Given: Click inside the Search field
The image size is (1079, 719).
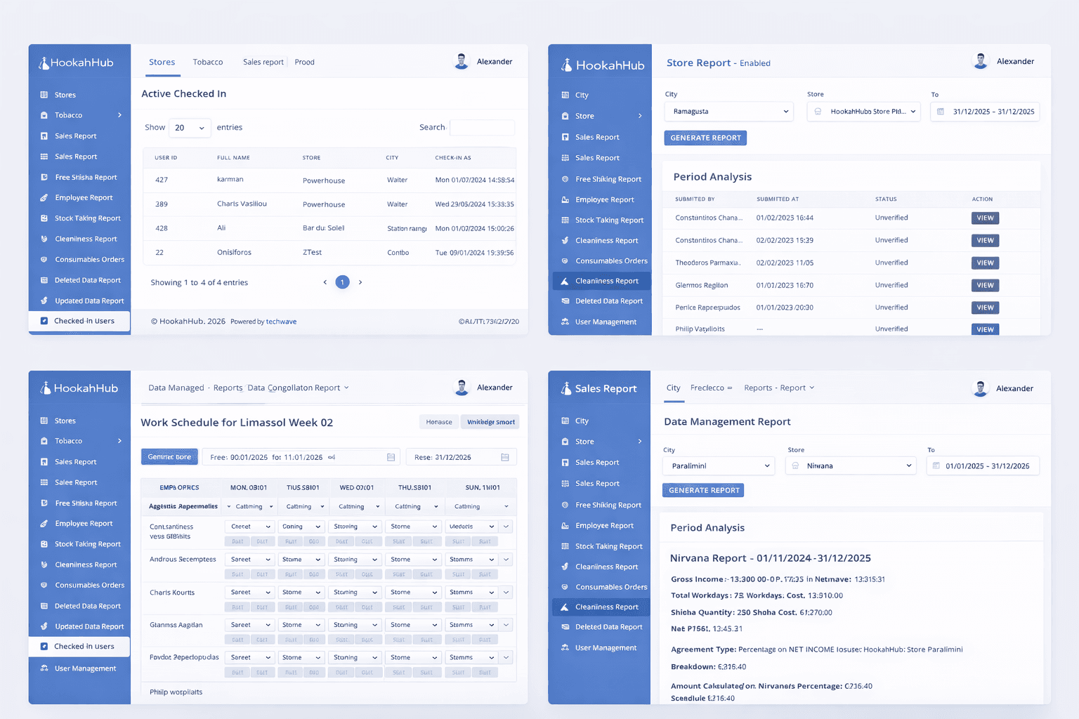Looking at the screenshot, I should click(482, 127).
